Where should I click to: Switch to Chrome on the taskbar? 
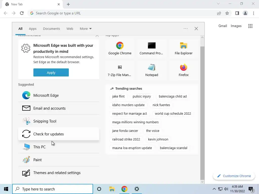pos(124,189)
